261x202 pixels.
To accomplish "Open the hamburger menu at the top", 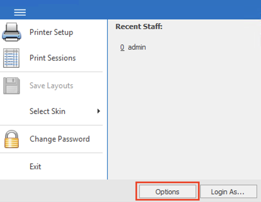I will coord(20,12).
